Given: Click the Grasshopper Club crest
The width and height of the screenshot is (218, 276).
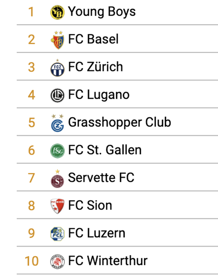Looking at the screenshot, I should 57,123.
